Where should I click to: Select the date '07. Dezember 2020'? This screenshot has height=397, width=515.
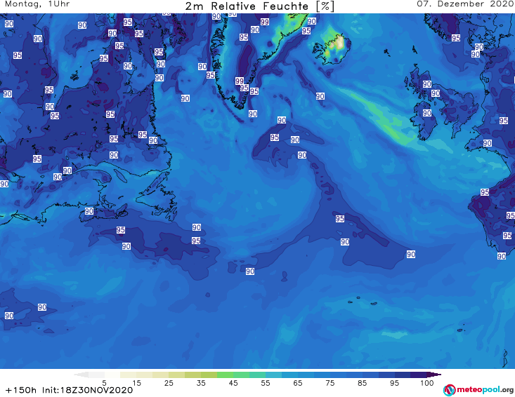point(465,4)
